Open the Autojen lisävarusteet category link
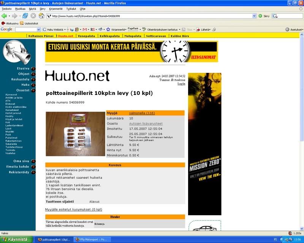The width and height of the screenshot is (304, 243). pyautogui.click(x=146, y=124)
